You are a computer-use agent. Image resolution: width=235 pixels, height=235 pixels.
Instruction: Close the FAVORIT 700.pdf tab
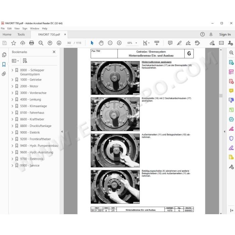pyautogui.click(x=65, y=35)
